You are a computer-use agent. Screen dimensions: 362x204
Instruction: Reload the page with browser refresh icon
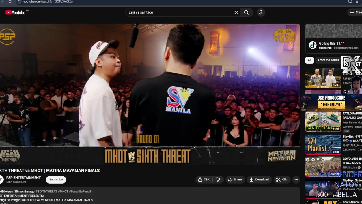click(10, 1)
